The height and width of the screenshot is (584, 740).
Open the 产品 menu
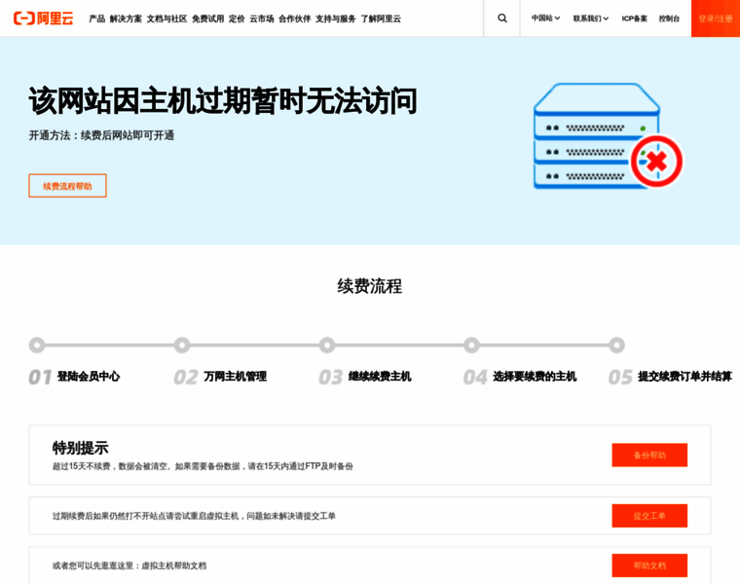(x=97, y=18)
